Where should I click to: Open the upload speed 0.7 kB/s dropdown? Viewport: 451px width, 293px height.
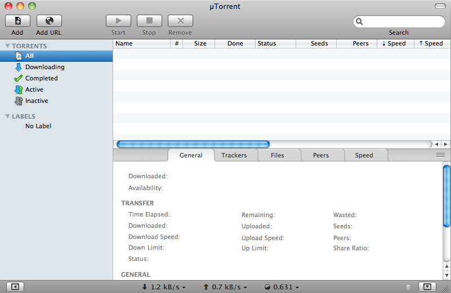[225, 287]
